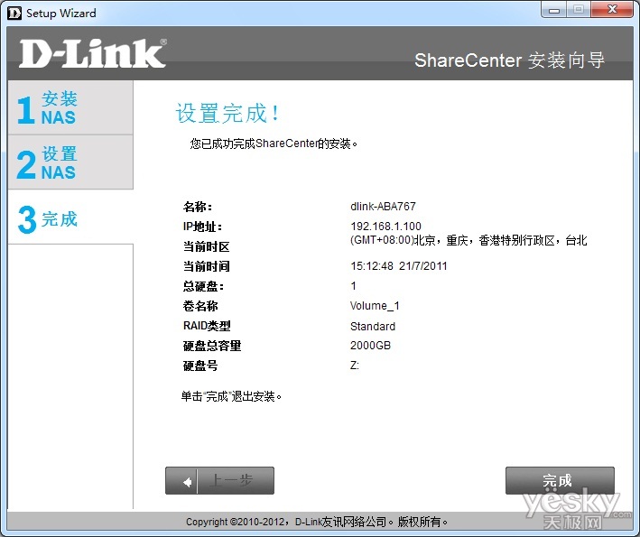Click the 当前时区 label

[x=206, y=246]
